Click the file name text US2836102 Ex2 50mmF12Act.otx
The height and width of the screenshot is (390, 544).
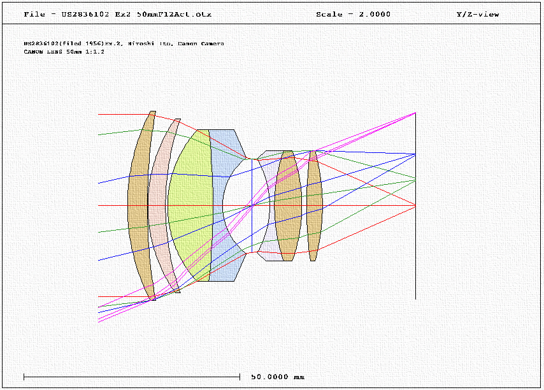(136, 14)
